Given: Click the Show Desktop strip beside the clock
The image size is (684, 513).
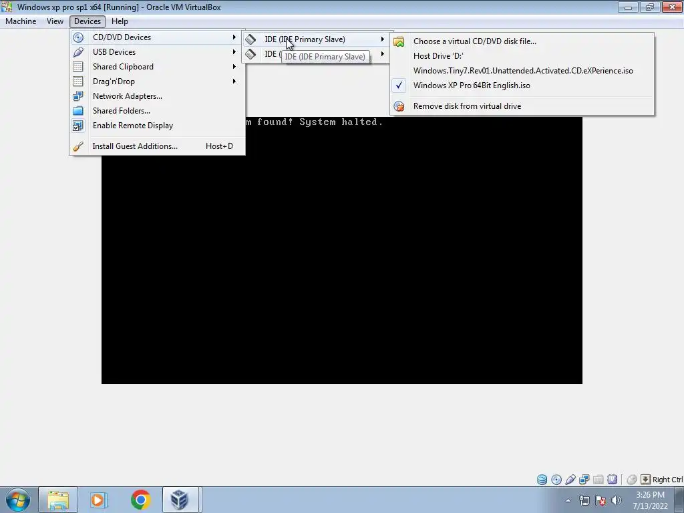Looking at the screenshot, I should [x=679, y=500].
